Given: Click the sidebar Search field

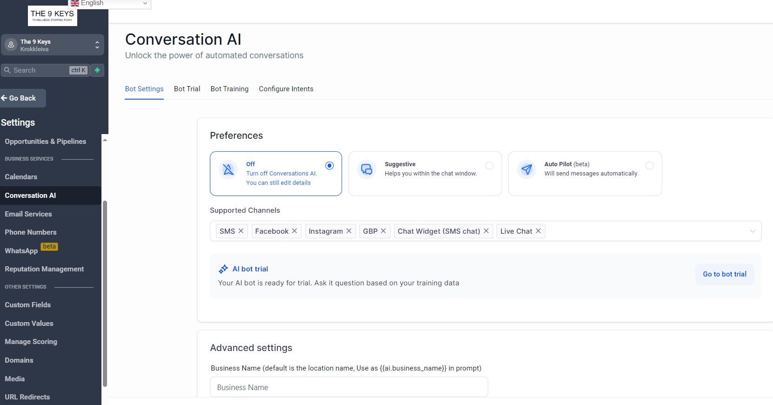Looking at the screenshot, I should 45,70.
